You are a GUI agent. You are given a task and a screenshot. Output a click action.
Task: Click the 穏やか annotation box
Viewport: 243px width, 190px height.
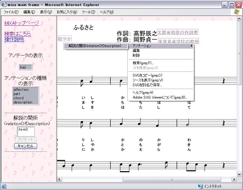click(x=65, y=39)
